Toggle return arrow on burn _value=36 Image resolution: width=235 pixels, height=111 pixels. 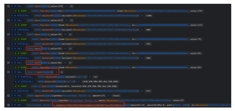(x=65, y=62)
